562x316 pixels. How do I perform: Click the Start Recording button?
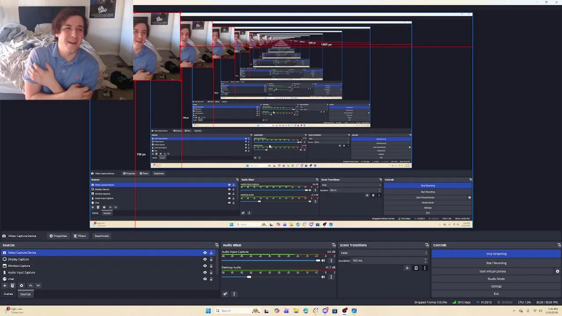click(496, 263)
